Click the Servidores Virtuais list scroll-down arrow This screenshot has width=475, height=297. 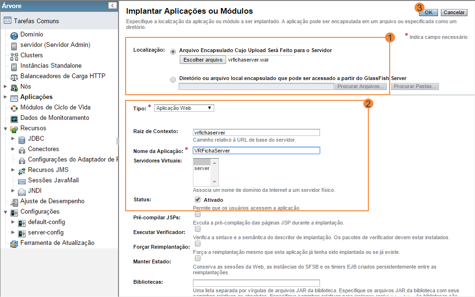coord(214,182)
